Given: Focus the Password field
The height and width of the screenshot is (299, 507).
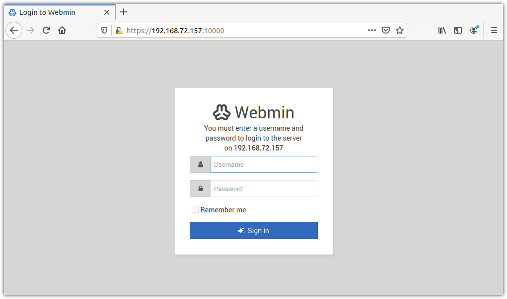Looking at the screenshot, I should (264, 189).
